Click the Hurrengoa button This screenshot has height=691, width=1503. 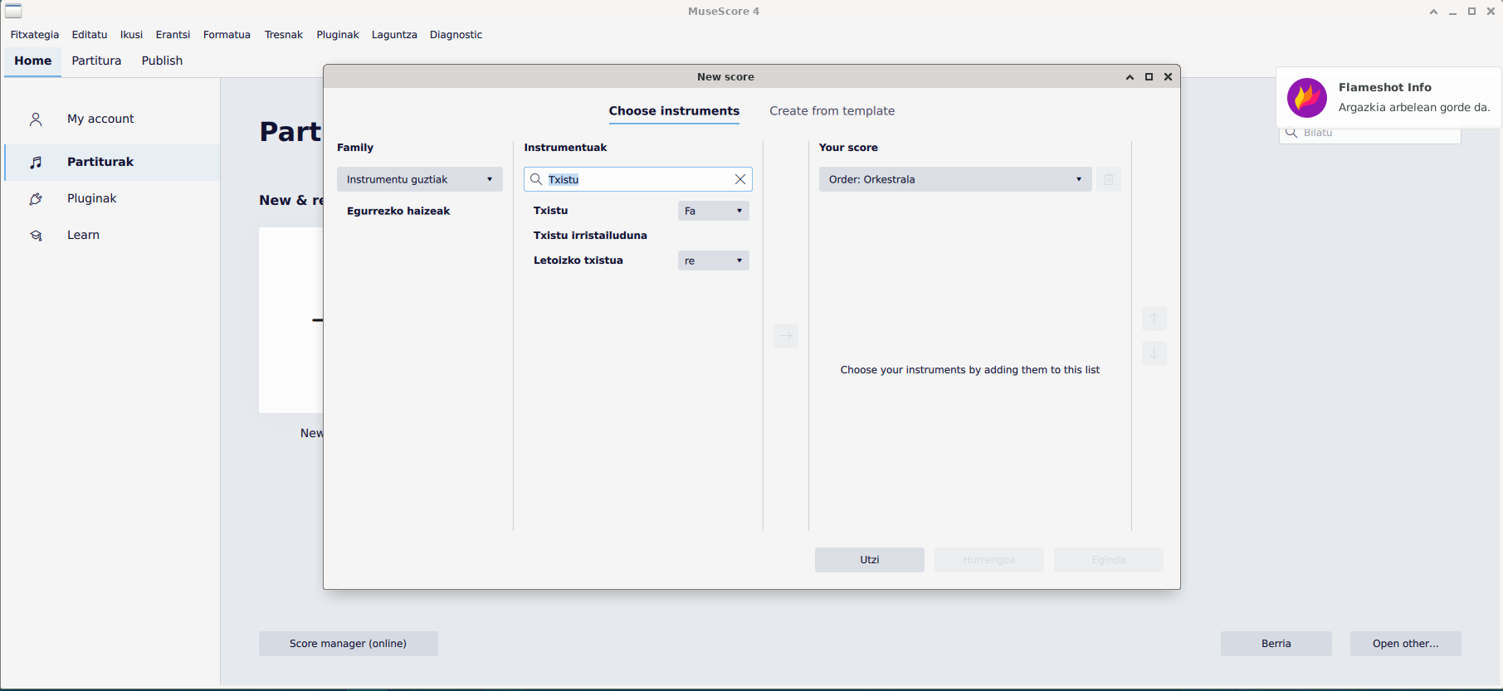coord(989,560)
